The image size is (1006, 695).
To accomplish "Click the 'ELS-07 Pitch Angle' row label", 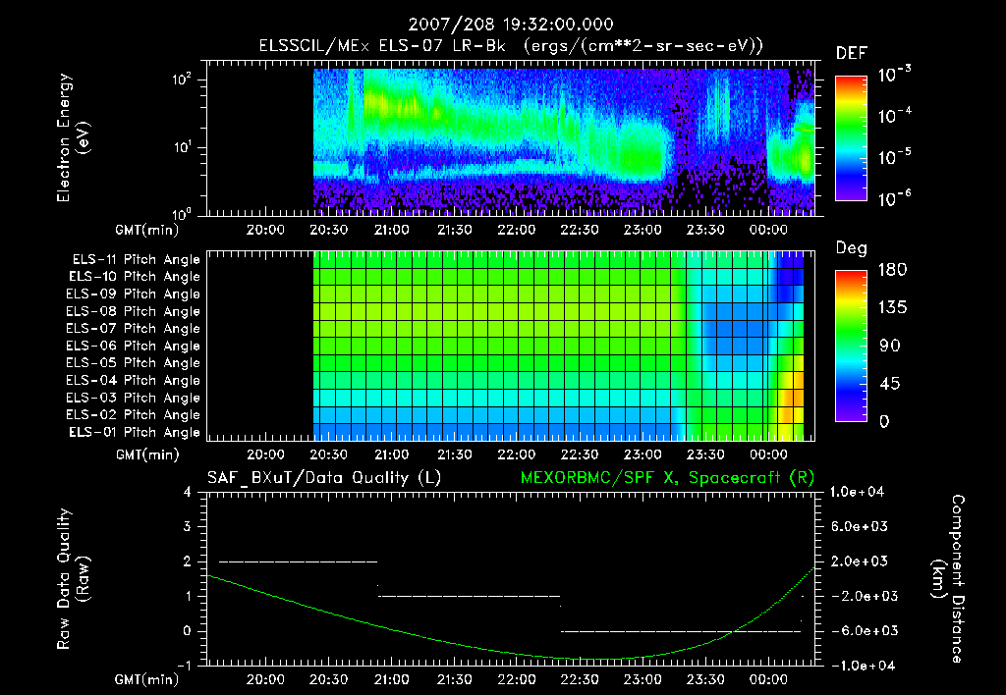I will 133,328.
